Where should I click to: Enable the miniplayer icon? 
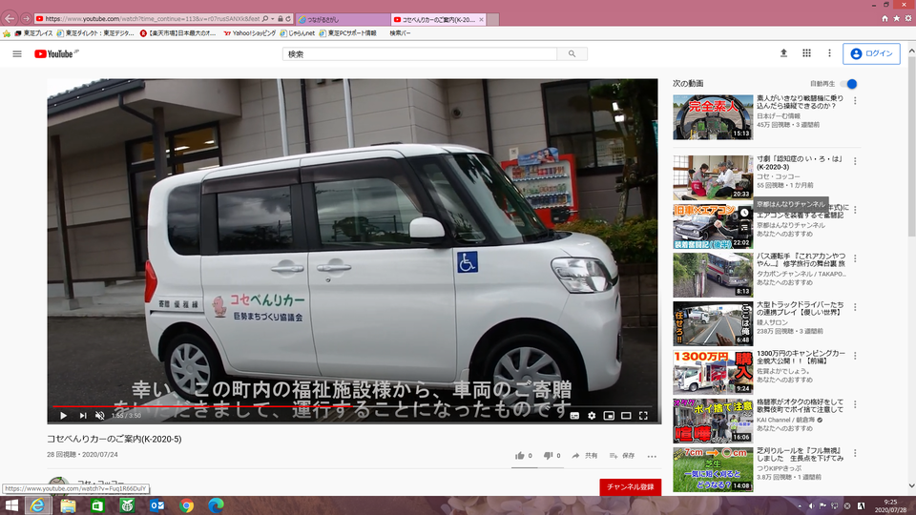point(609,415)
